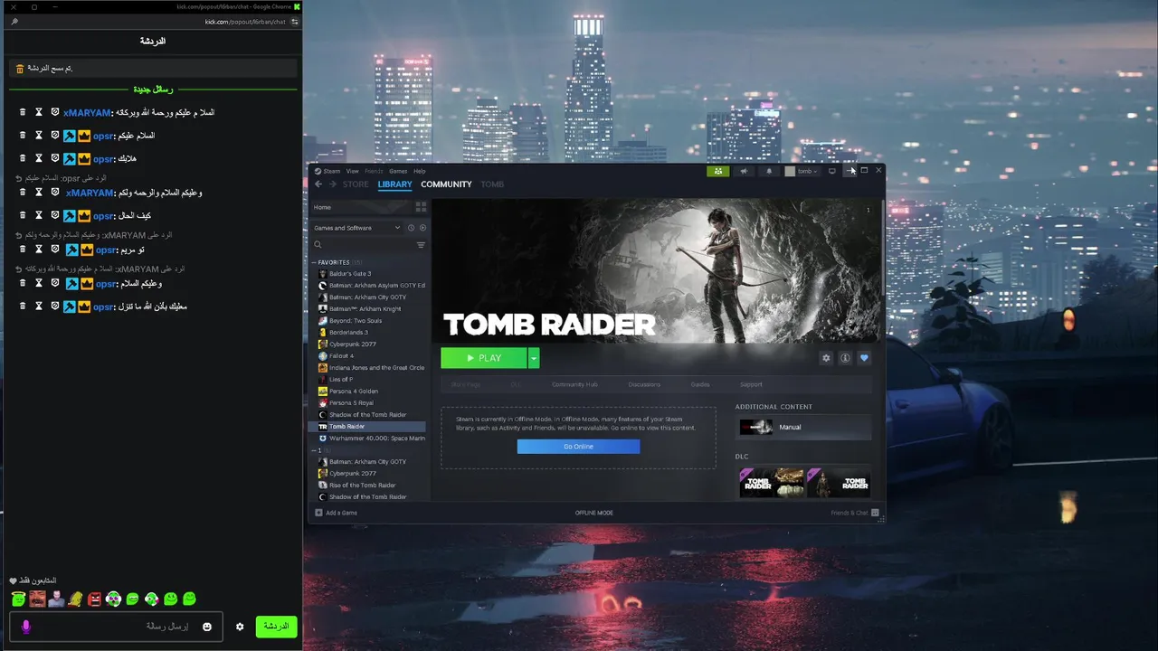
Task: Enter Big Picture mode via monitor icon
Action: coord(832,171)
